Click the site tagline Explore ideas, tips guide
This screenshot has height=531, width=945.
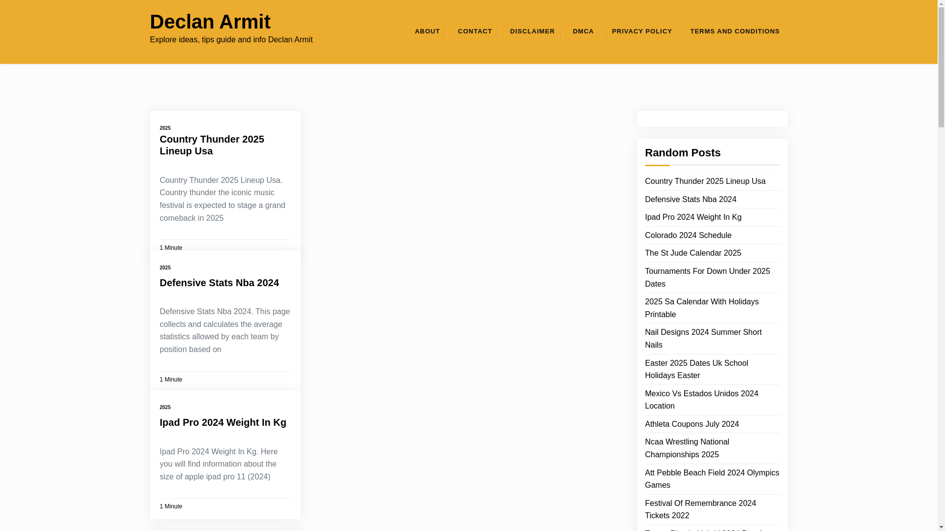[x=231, y=39]
